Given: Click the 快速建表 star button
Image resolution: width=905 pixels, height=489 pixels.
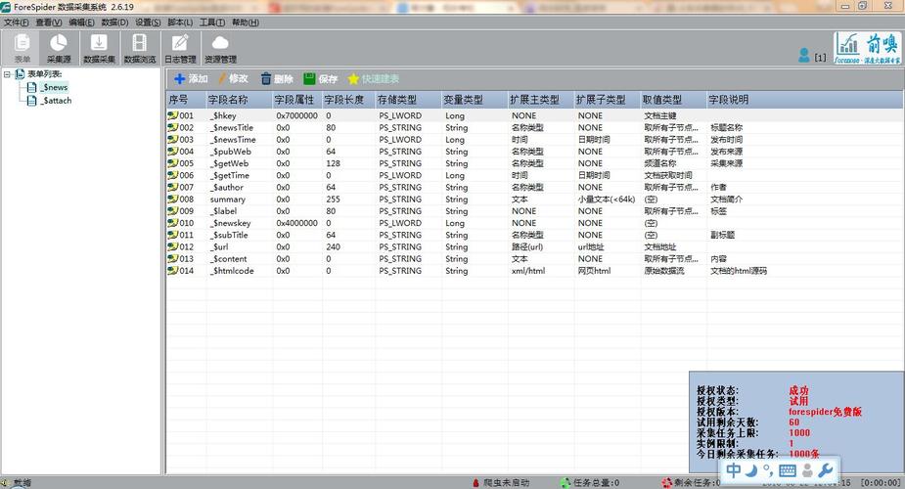Looking at the screenshot, I should [374, 78].
